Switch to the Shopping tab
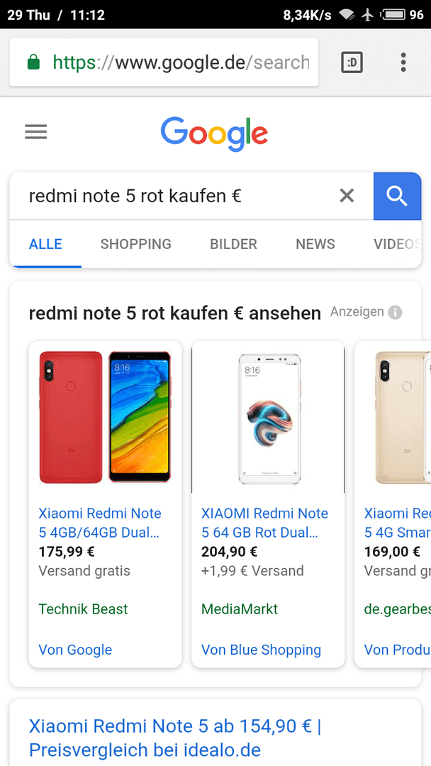This screenshot has height=766, width=431. 135,244
